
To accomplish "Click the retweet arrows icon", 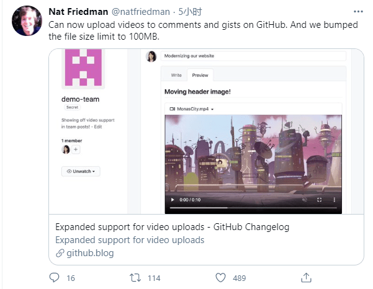I will coord(135,278).
